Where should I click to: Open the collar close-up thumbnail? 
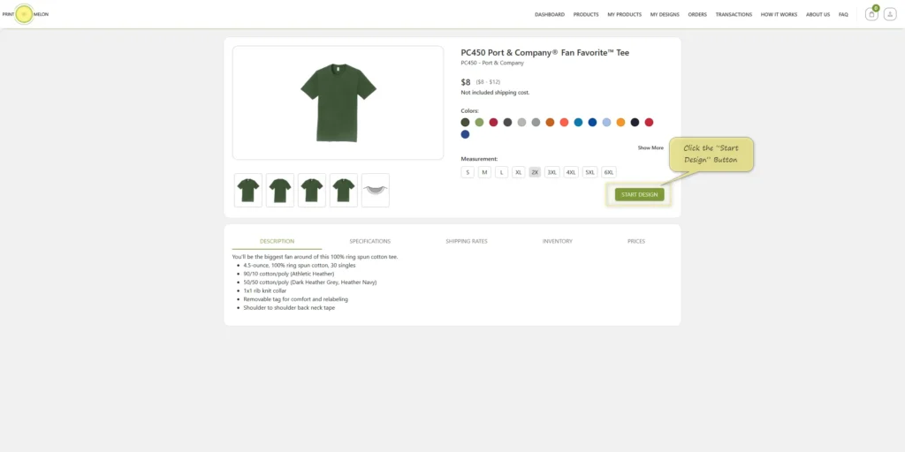pyautogui.click(x=375, y=191)
